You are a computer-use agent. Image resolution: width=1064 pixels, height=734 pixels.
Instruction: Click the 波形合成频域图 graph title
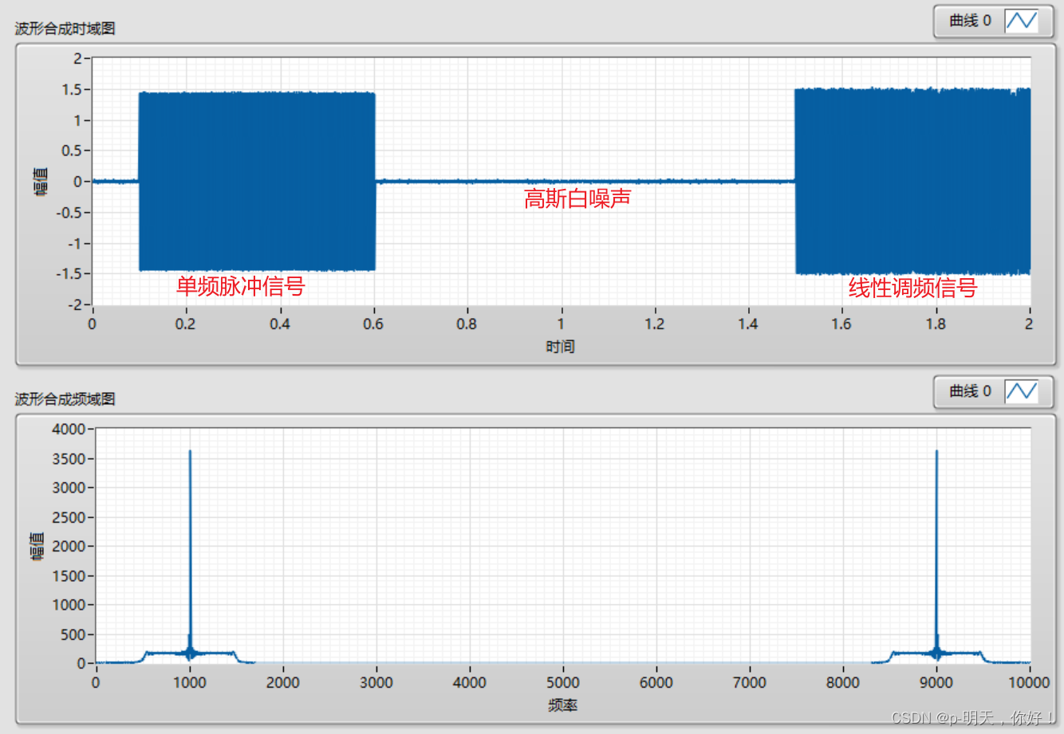pyautogui.click(x=65, y=398)
